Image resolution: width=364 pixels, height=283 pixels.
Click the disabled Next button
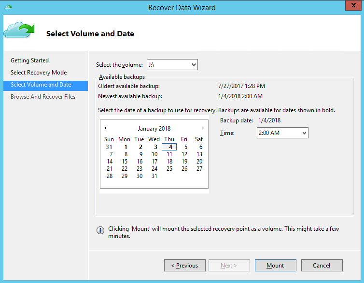pyautogui.click(x=229, y=265)
